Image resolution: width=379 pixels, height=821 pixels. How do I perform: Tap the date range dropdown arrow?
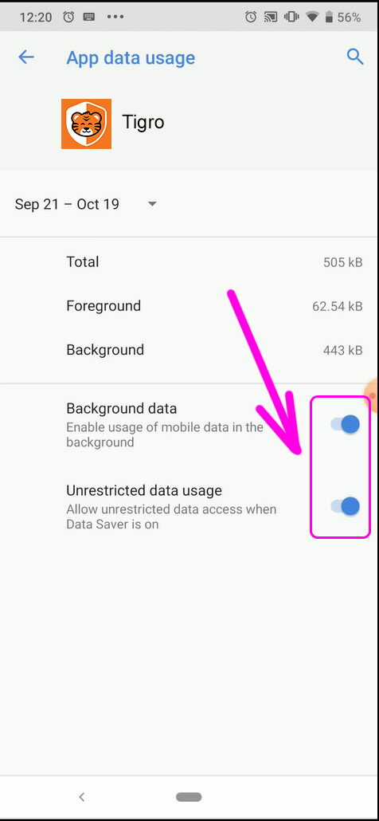pos(152,204)
